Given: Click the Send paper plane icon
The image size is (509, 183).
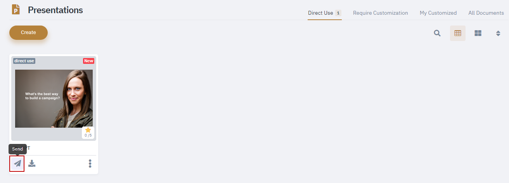Looking at the screenshot, I should click(17, 163).
